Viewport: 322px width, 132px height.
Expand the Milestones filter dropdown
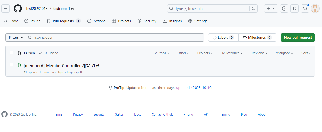click(x=232, y=53)
